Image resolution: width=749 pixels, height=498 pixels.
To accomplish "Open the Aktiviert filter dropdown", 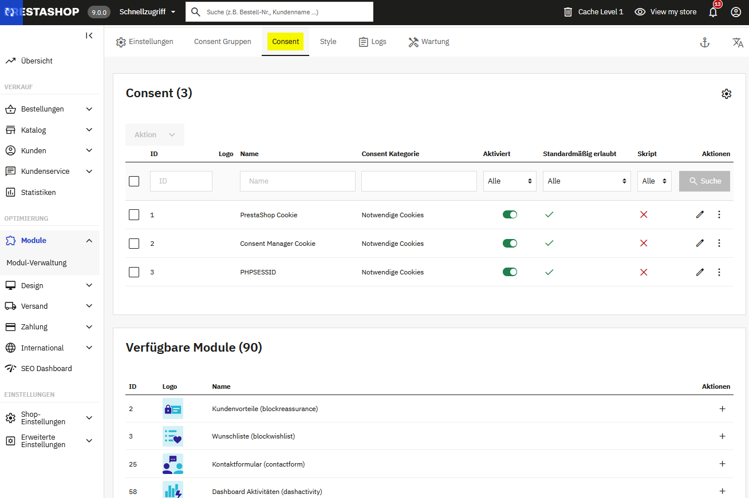I will [510, 181].
